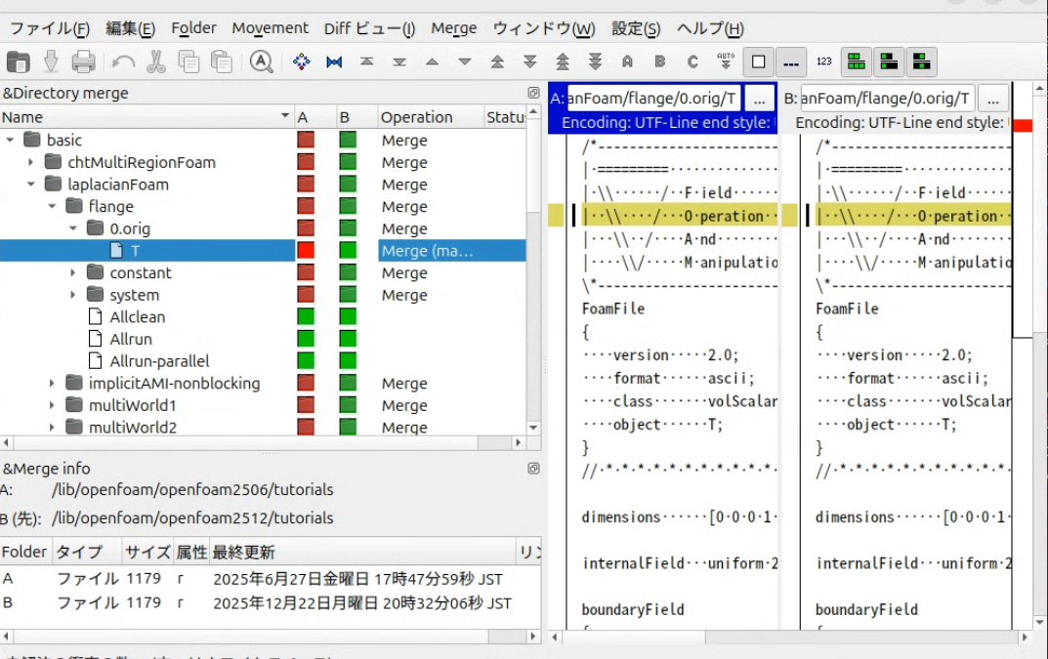The image size is (1048, 659).
Task: Collapse the laplacianFoam folder
Action: point(31,185)
